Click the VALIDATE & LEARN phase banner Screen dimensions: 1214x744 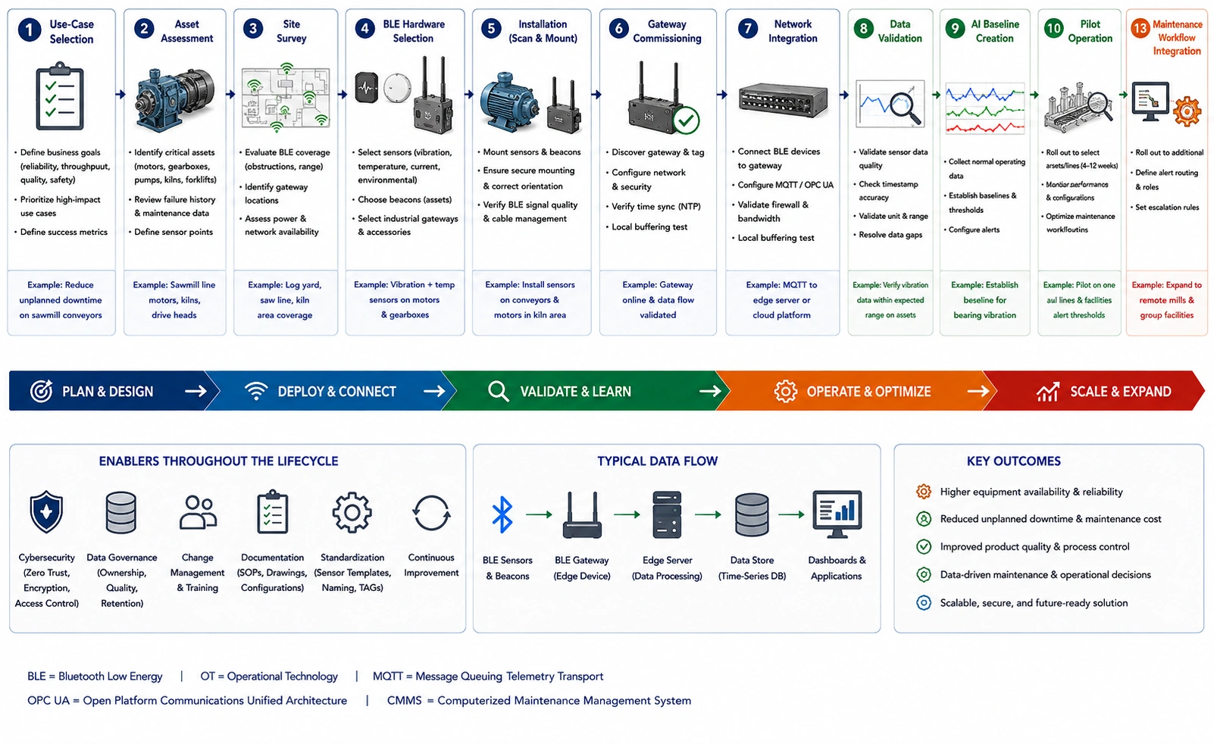(x=585, y=391)
